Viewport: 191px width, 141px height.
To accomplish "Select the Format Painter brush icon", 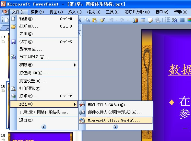I will [x=102, y=20].
